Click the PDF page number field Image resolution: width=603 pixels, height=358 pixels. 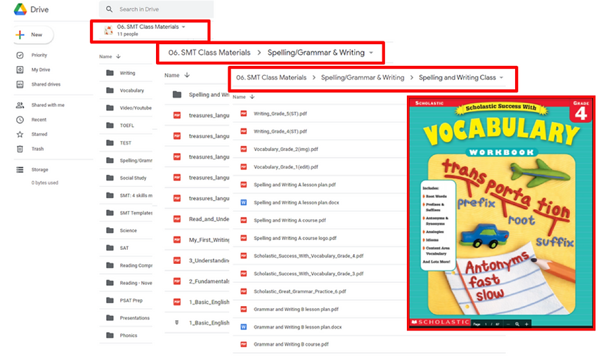point(486,324)
